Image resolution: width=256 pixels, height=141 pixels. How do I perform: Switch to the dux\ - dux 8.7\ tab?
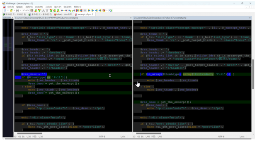(64, 14)
